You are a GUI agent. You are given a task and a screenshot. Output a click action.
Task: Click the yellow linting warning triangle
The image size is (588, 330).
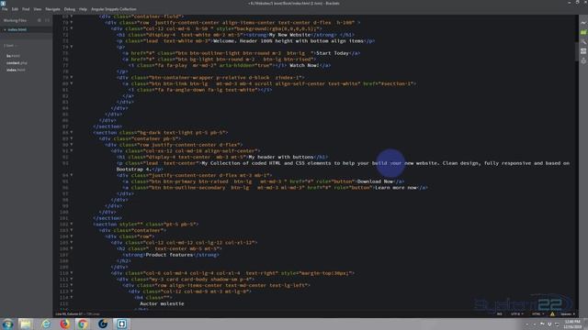point(552,314)
